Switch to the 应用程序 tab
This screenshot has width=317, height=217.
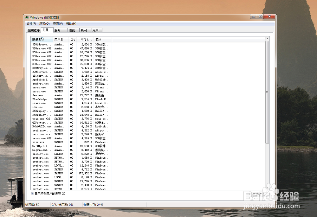(x=34, y=30)
